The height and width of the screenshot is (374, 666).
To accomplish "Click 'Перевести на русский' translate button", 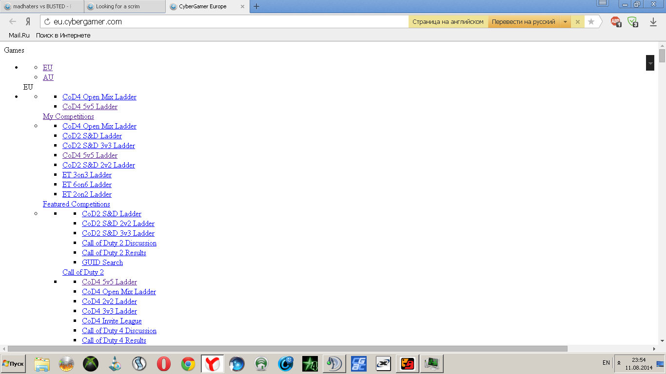I will [523, 21].
